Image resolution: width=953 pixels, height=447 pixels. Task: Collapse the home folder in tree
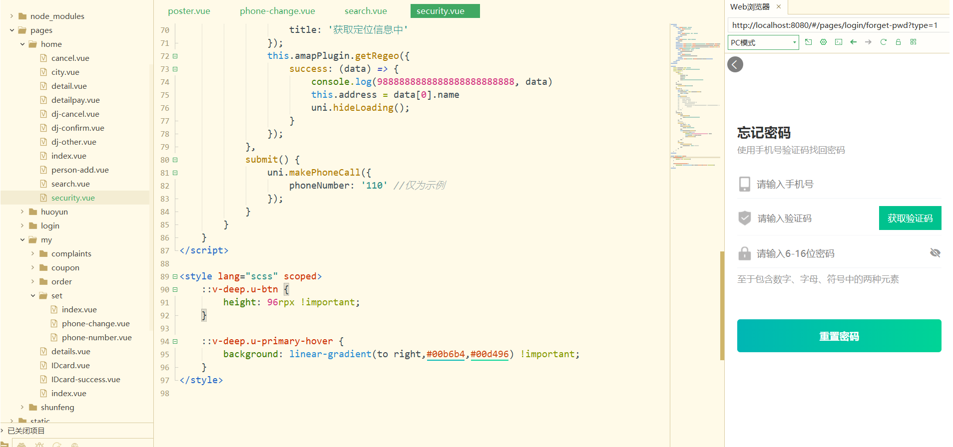tap(22, 44)
